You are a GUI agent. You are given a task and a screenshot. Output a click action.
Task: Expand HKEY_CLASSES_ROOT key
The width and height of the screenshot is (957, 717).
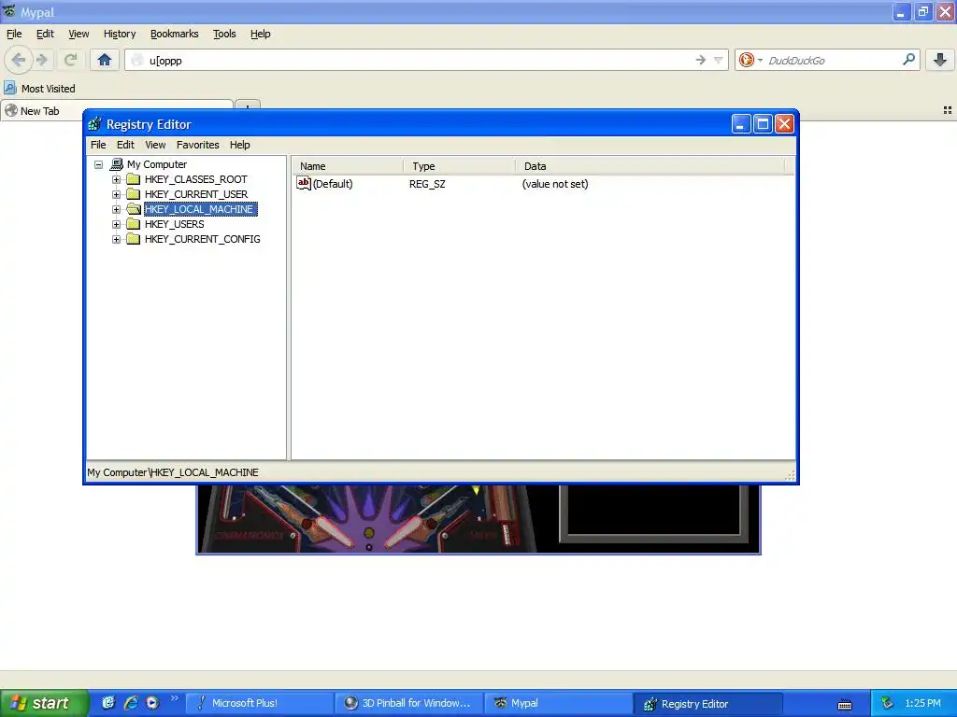[x=116, y=179]
